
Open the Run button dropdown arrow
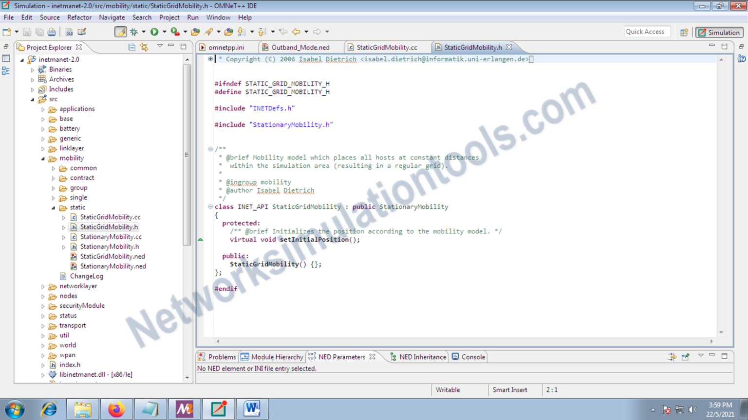pyautogui.click(x=164, y=32)
